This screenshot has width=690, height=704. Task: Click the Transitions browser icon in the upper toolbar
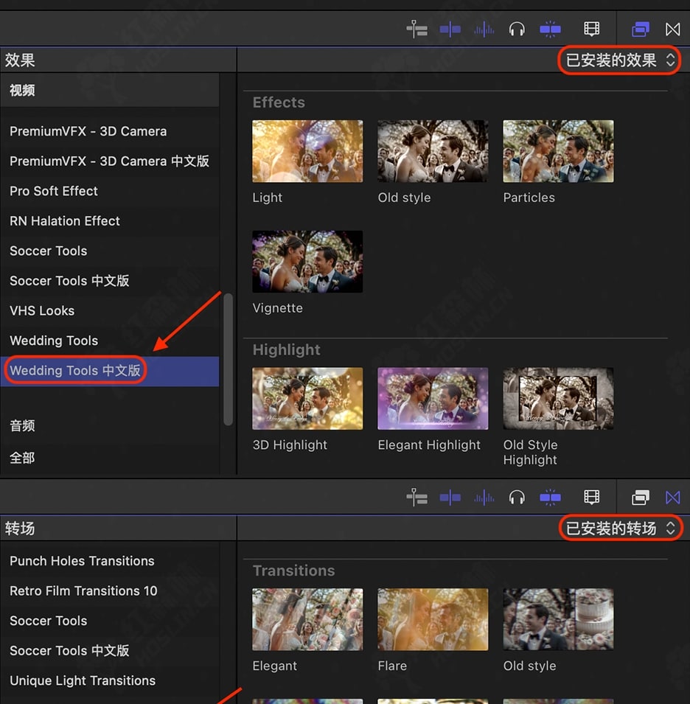[672, 29]
